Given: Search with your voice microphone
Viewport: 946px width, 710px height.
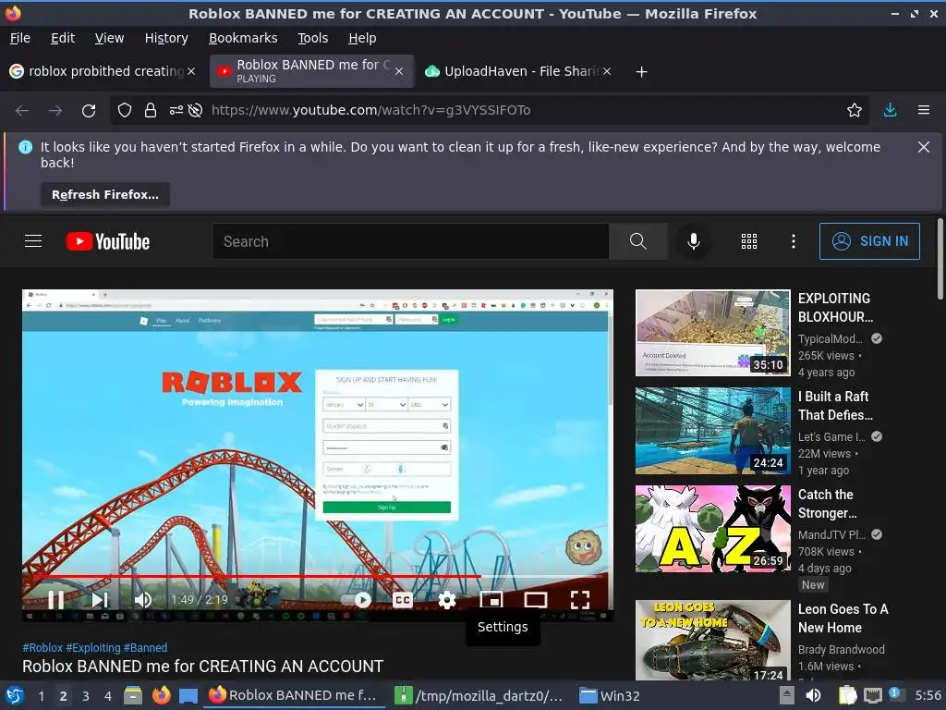Looking at the screenshot, I should point(694,241).
